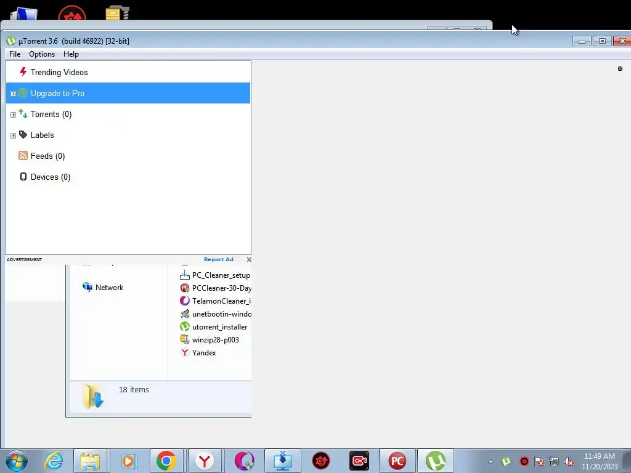The width and height of the screenshot is (631, 473).
Task: Select winzip28-p003 file in Explorer
Action: click(x=215, y=340)
